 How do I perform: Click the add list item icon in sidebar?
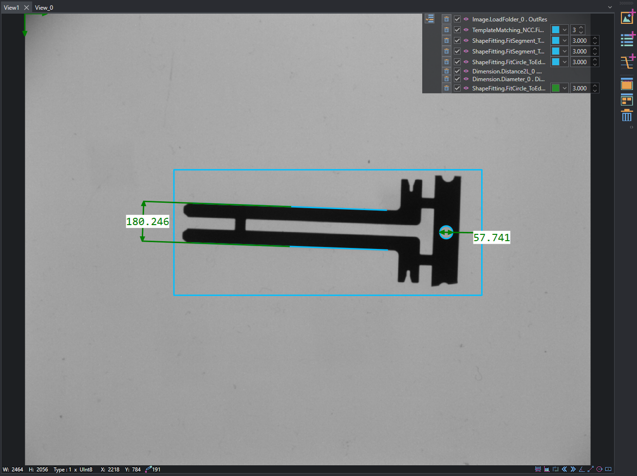tap(627, 39)
